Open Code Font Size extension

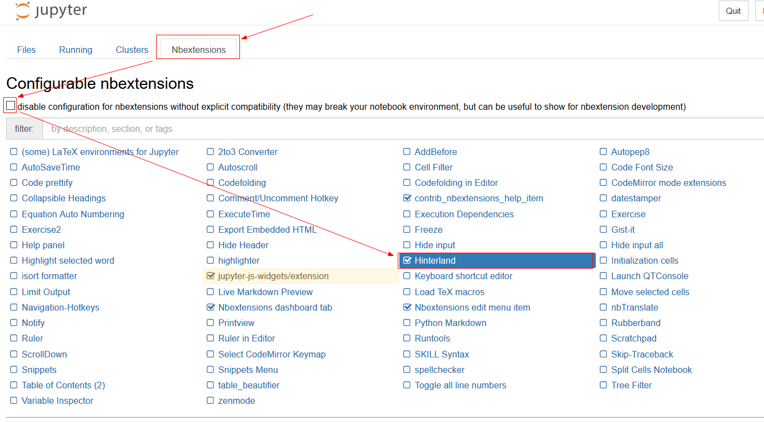642,167
